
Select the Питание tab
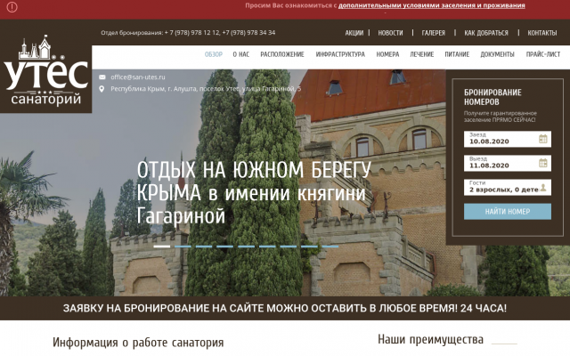click(x=457, y=54)
